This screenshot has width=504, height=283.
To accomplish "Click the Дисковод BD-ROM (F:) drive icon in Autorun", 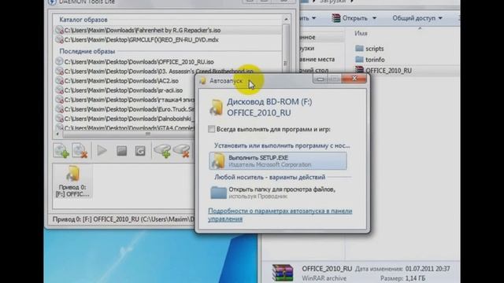I will 216,107.
